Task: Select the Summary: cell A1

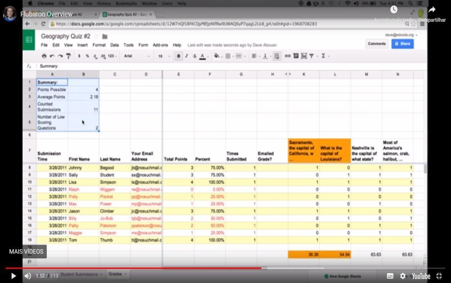Action: [x=52, y=83]
